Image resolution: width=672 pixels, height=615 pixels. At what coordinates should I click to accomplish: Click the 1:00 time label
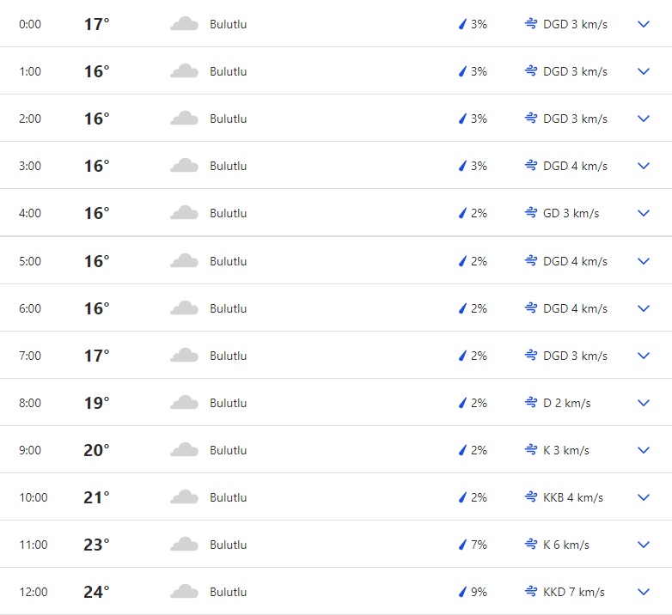[x=30, y=71]
